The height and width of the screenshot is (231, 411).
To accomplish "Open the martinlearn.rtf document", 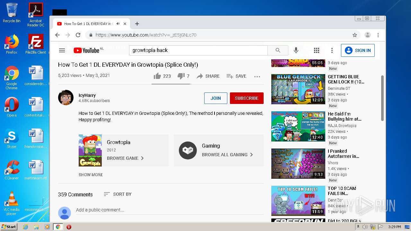I will click(x=36, y=170).
